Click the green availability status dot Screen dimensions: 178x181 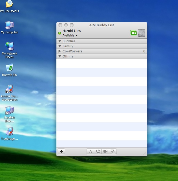tap(60, 33)
